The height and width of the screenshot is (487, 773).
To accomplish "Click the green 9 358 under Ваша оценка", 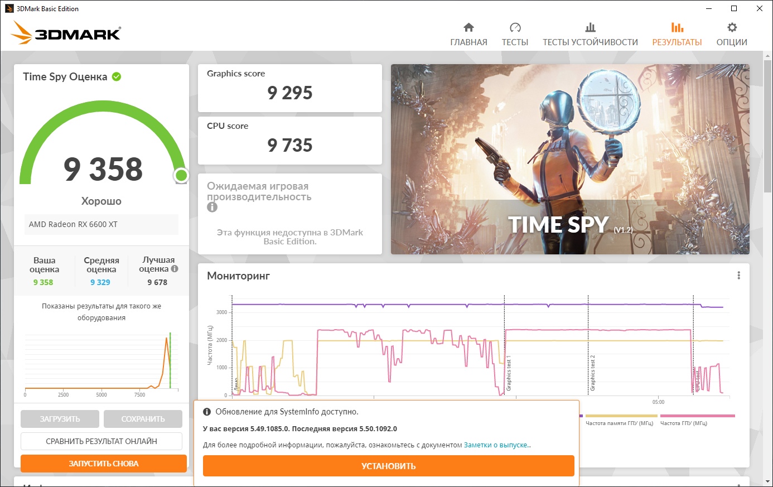I will [43, 282].
